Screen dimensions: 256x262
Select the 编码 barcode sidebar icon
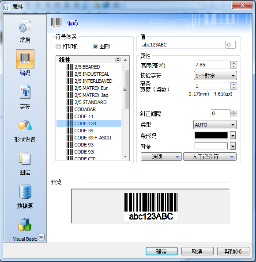click(25, 59)
